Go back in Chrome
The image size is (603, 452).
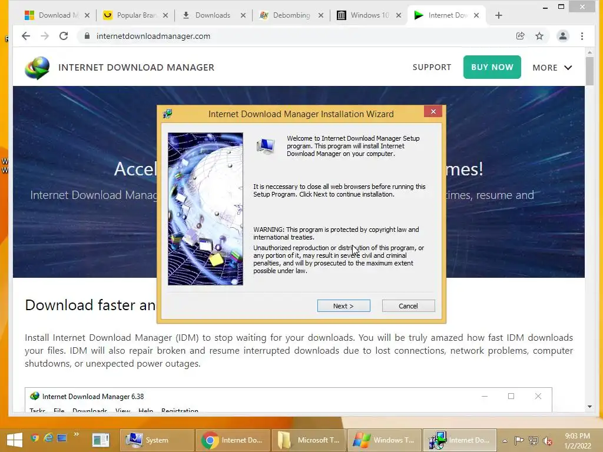coord(26,36)
